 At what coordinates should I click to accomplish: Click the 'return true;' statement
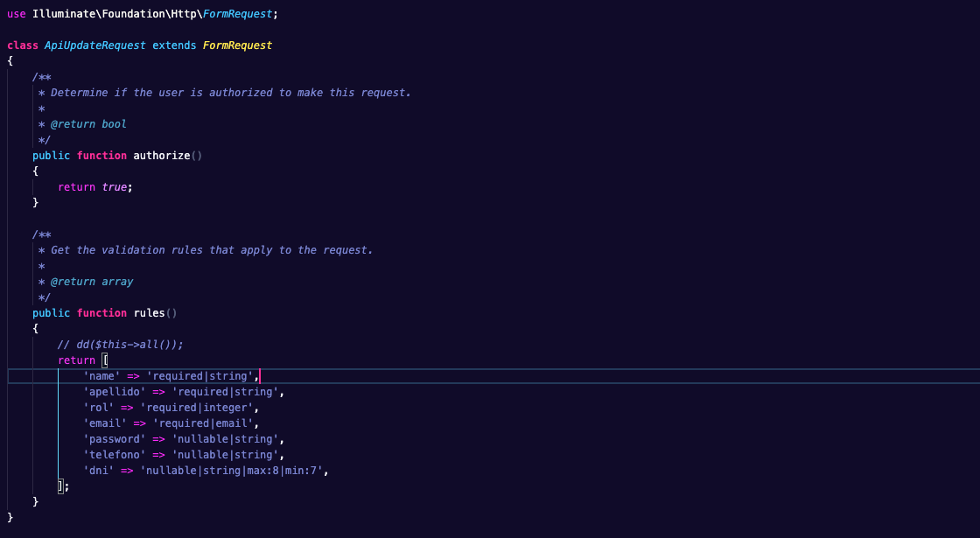(95, 187)
